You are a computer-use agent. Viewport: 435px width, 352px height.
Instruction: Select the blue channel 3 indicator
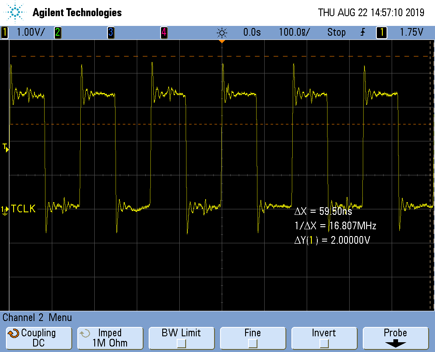[x=110, y=32]
